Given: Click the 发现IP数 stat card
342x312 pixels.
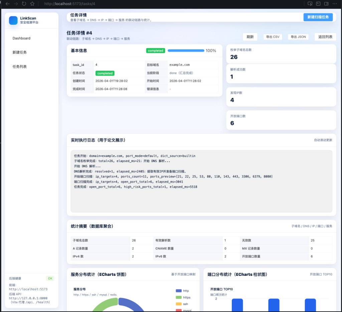Looking at the screenshot, I should [281, 97].
